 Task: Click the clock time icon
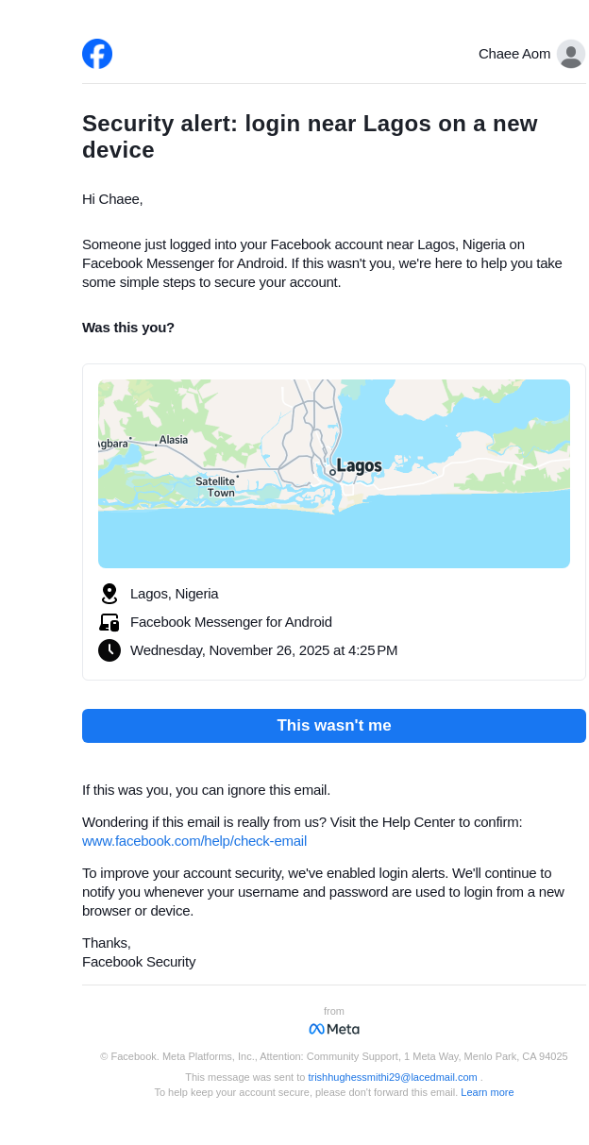[x=109, y=650]
